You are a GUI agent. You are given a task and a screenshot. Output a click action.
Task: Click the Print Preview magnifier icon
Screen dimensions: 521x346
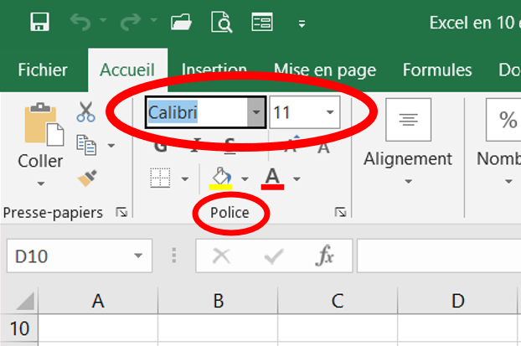(221, 22)
